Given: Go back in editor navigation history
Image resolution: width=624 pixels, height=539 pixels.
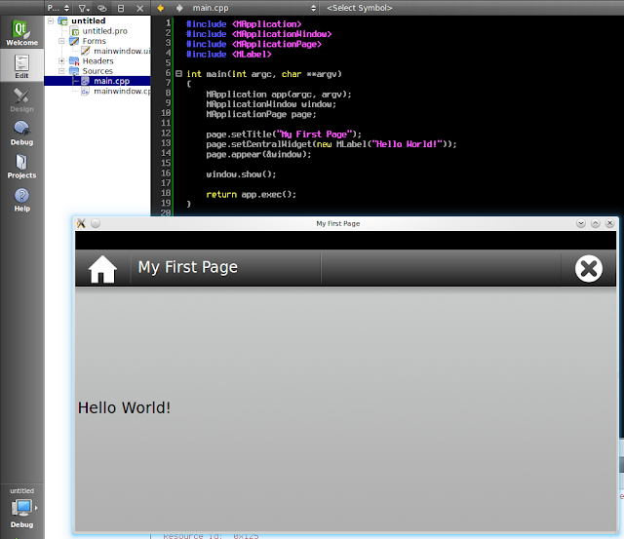Looking at the screenshot, I should (160, 8).
